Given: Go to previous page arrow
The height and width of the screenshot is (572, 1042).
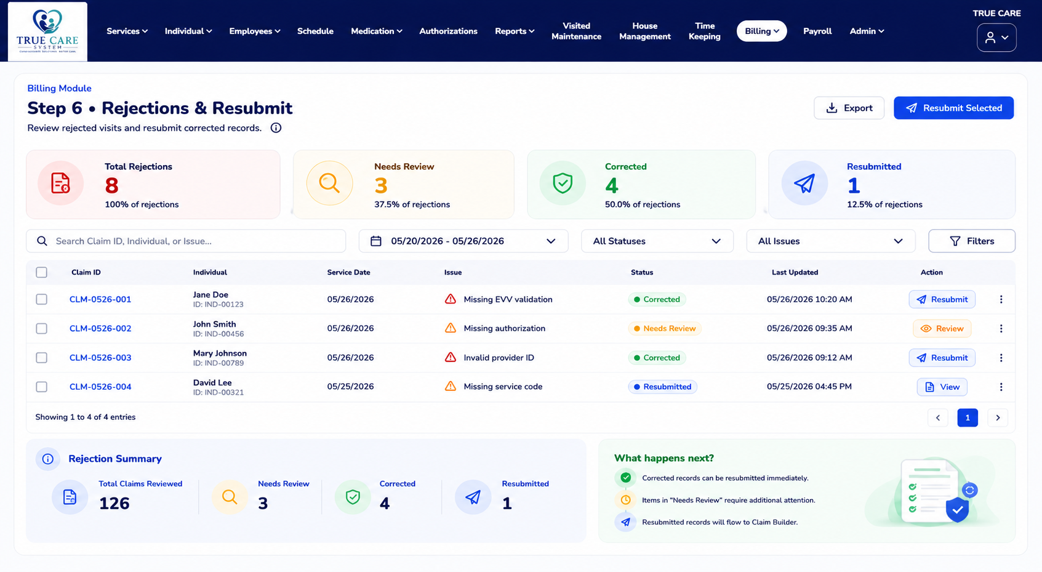Looking at the screenshot, I should (x=938, y=417).
